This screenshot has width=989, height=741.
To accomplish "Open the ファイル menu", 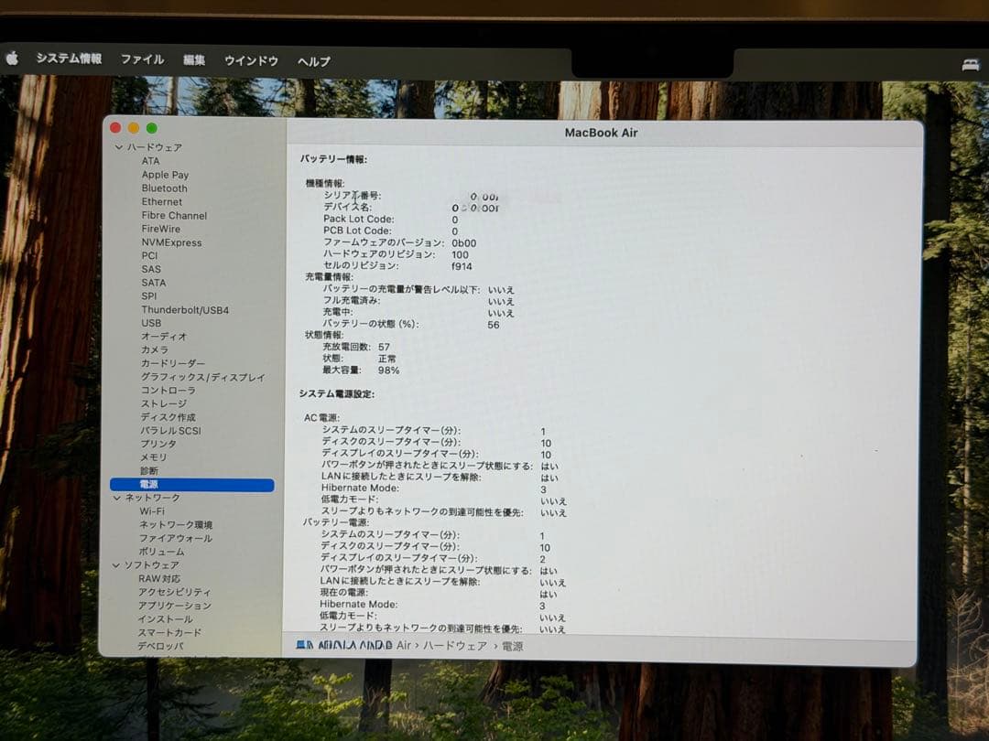I will tap(142, 59).
